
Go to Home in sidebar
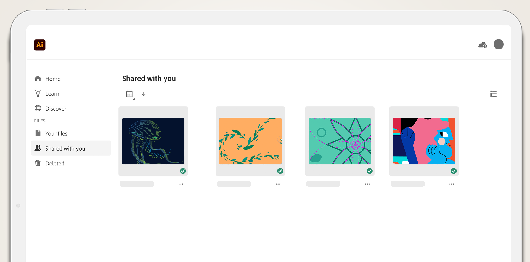(x=52, y=79)
